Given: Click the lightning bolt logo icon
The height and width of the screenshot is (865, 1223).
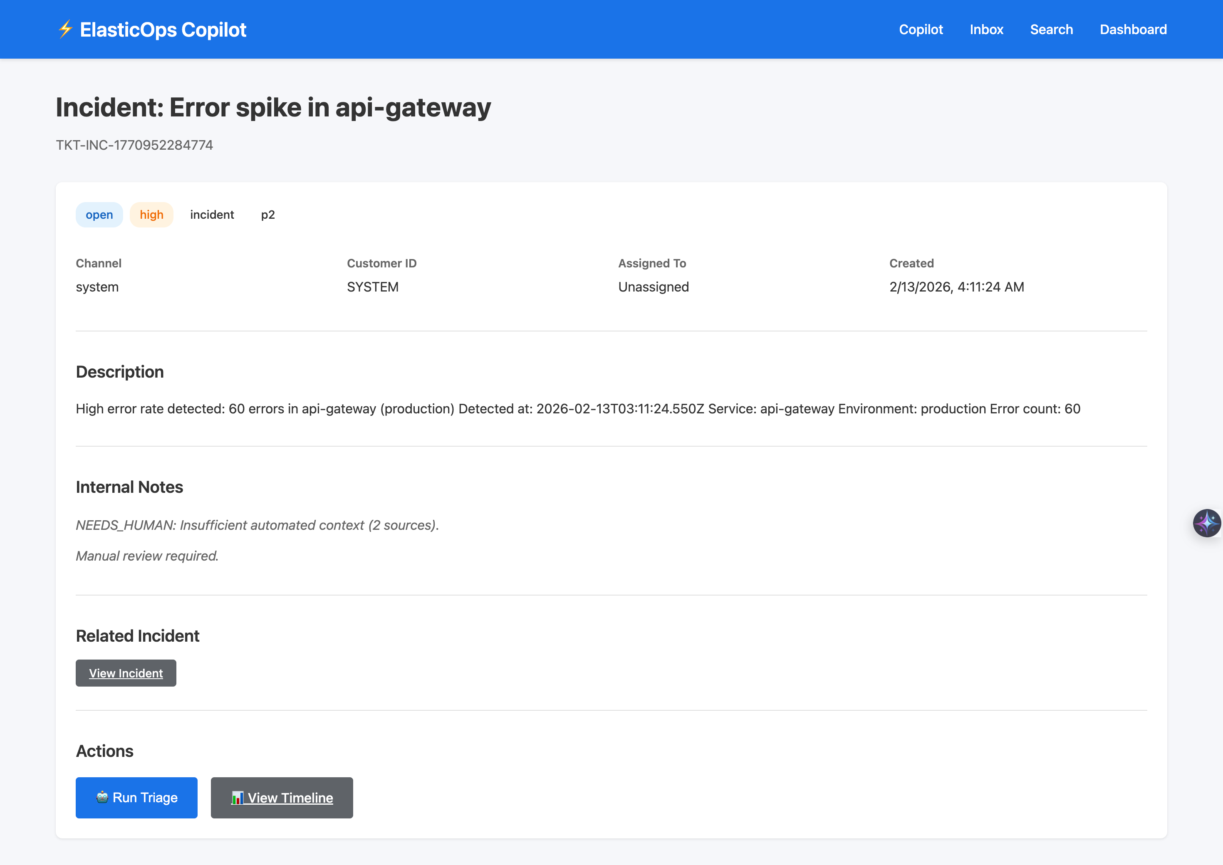Looking at the screenshot, I should tap(65, 29).
